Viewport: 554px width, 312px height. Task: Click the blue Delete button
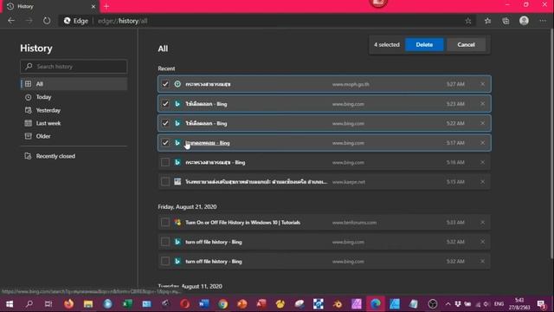point(424,44)
